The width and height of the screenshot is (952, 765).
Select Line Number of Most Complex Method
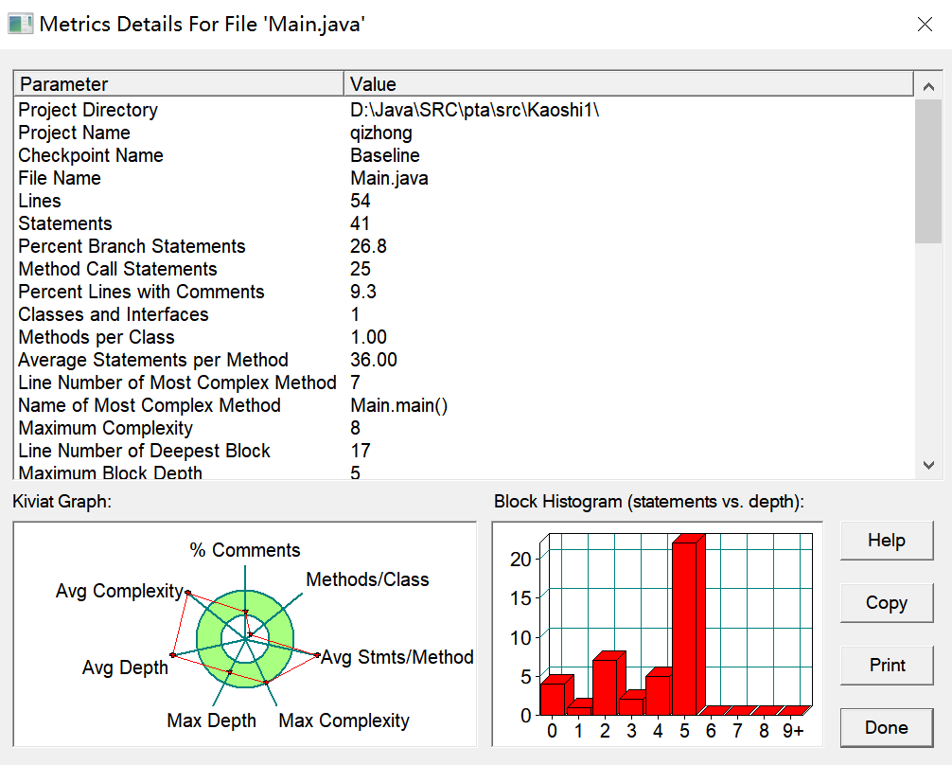click(x=464, y=382)
